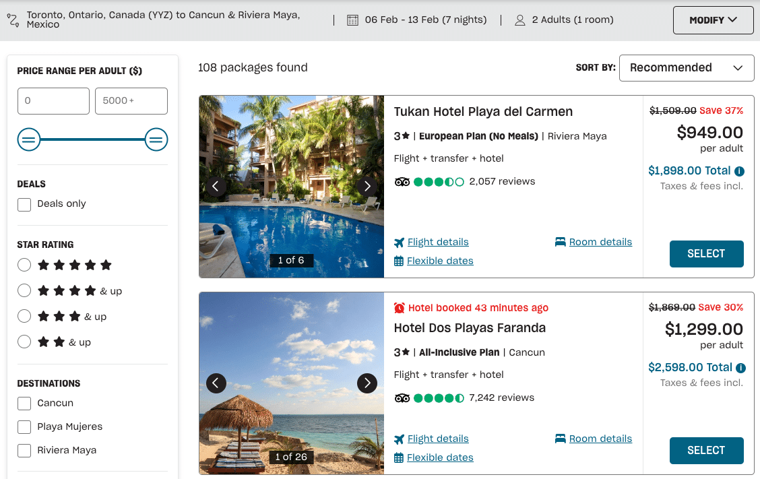Viewport: 760px width, 479px height.
Task: Open Room details for Hotel Dos Playas Faranda
Action: 600,439
